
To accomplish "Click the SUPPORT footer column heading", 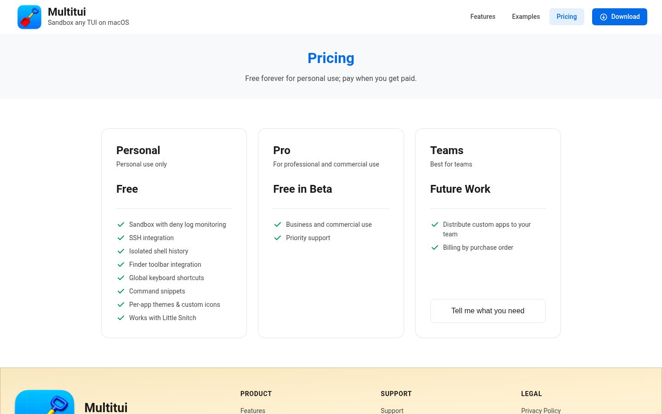I will pyautogui.click(x=396, y=394).
